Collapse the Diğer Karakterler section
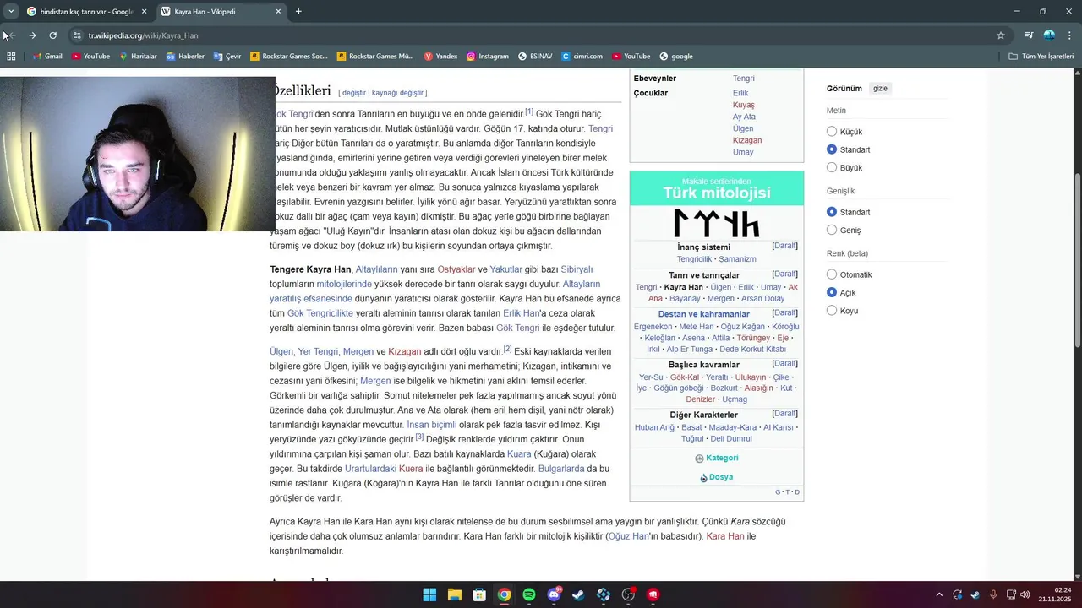 click(785, 413)
